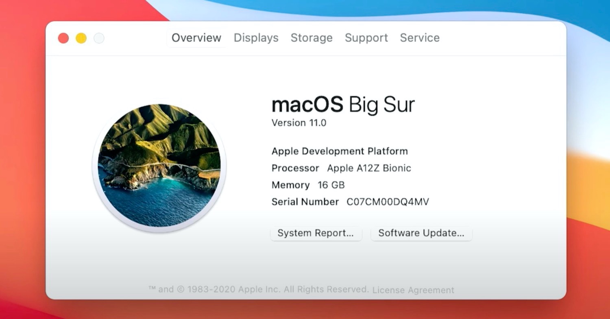Click the Serial Number label
The height and width of the screenshot is (319, 610).
[305, 202]
